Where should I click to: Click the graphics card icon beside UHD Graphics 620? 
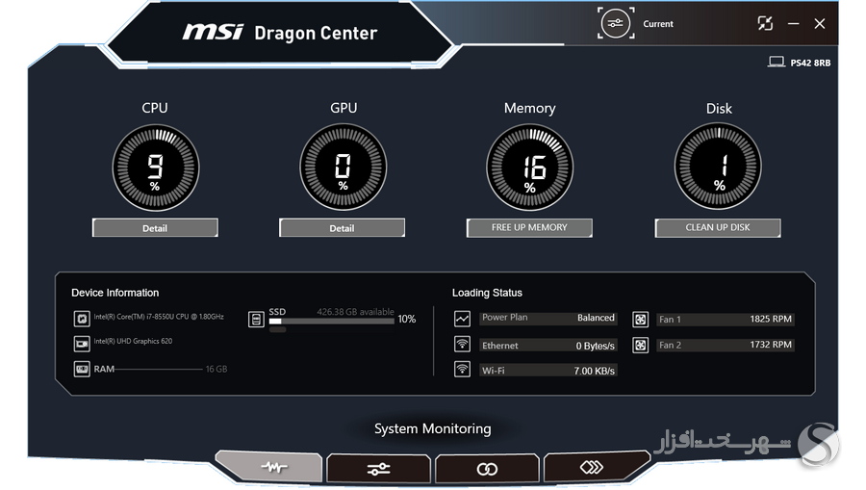coord(82,344)
